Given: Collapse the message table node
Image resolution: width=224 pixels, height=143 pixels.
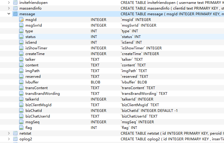Looking at the screenshot, I should click(9, 14).
